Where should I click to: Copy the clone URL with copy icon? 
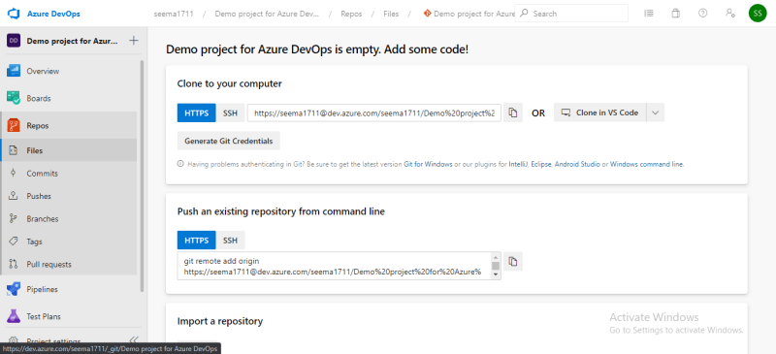click(x=513, y=113)
